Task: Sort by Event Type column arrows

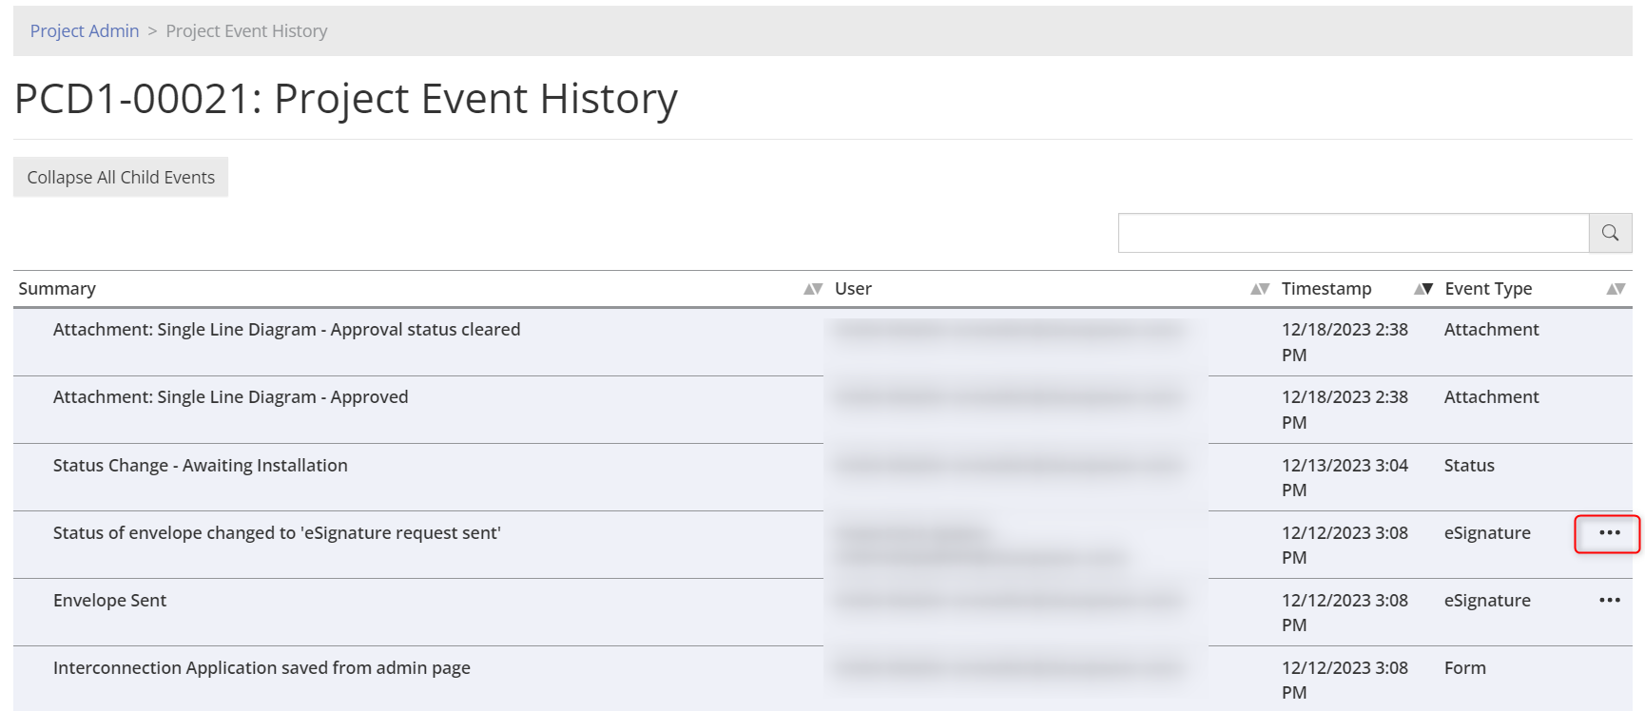Action: click(x=1616, y=289)
